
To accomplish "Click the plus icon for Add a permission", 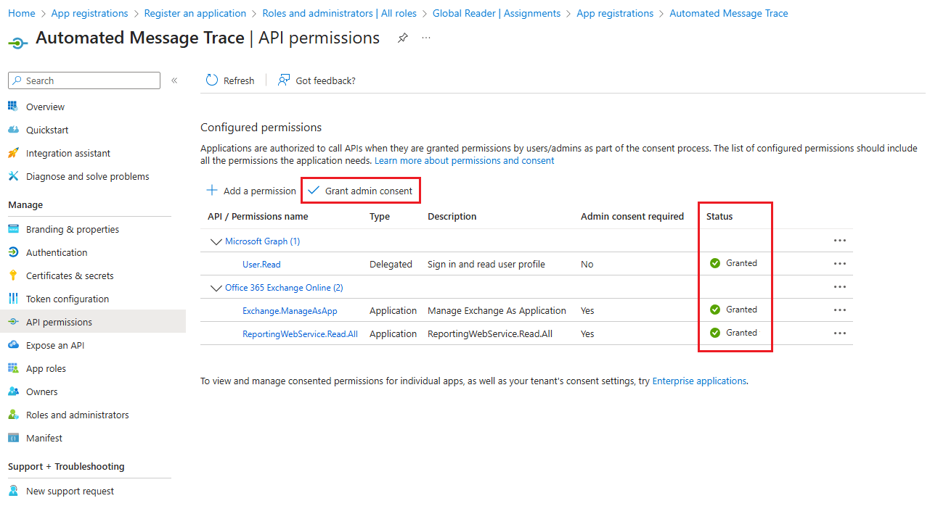I will click(212, 191).
